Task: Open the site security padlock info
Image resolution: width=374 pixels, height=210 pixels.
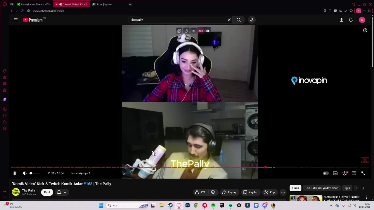Action: click(28, 11)
